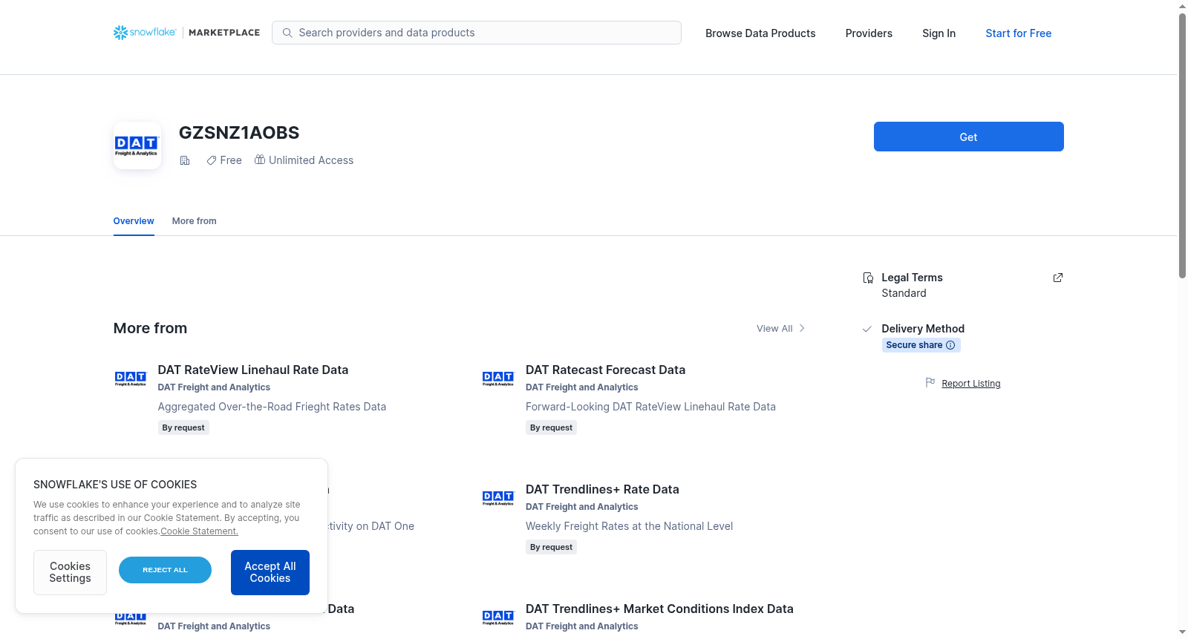The image size is (1188, 639).
Task: Click the By request badge under Trendlines+ Rate Data
Action: click(551, 547)
